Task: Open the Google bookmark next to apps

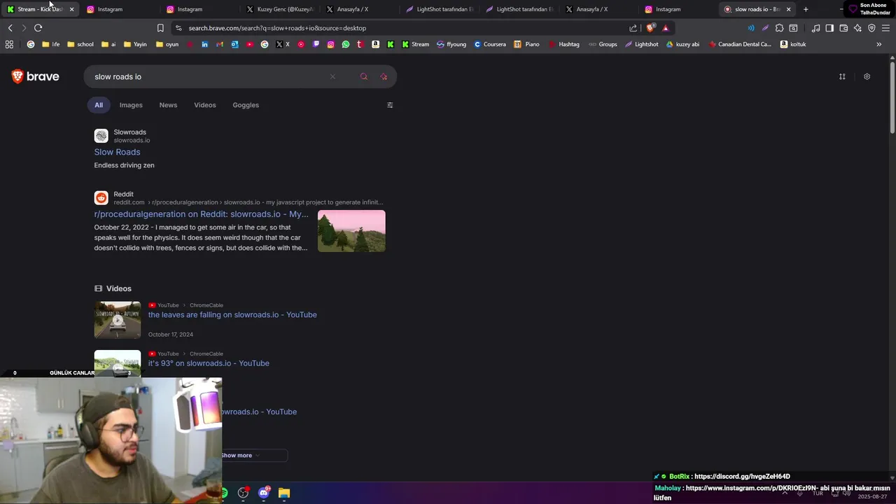Action: point(31,44)
